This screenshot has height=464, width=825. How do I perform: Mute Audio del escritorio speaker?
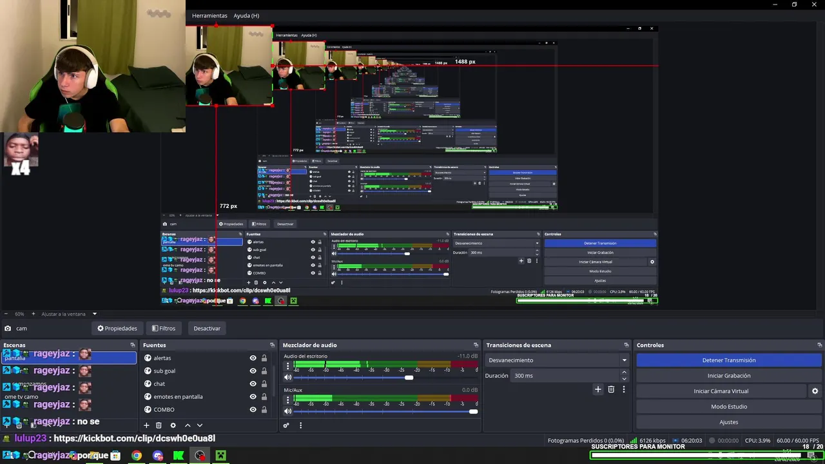click(x=288, y=378)
